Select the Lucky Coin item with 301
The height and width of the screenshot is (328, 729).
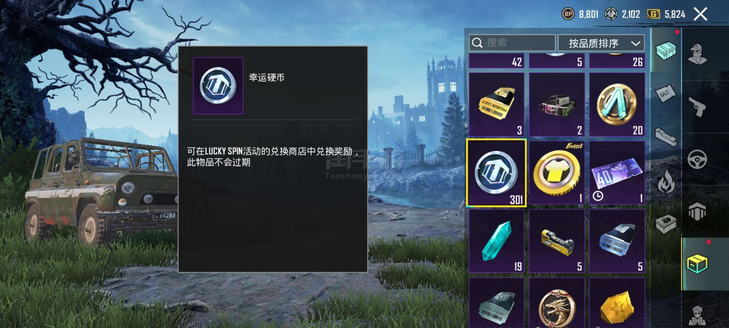(497, 173)
